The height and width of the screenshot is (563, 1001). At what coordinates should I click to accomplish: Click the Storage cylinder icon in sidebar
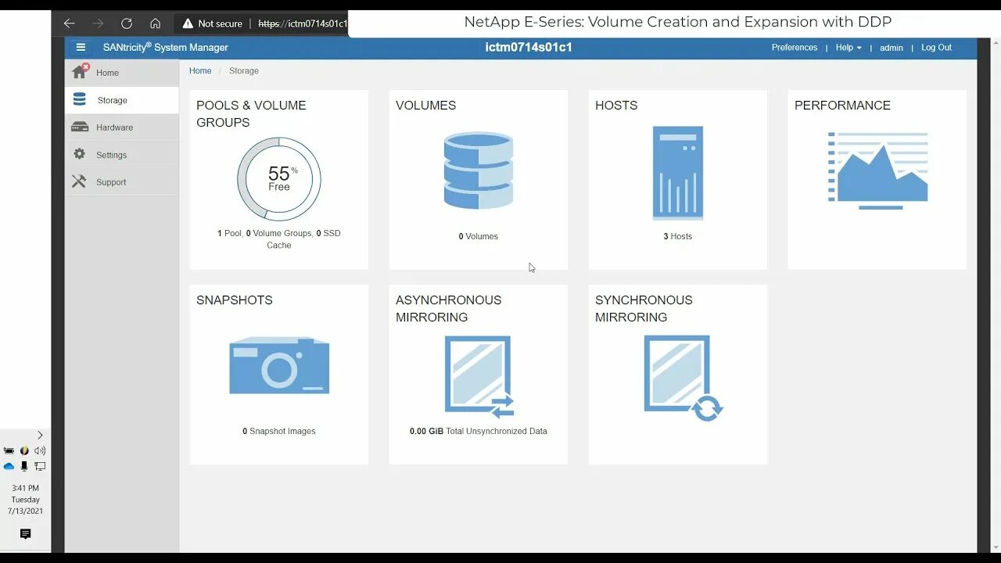coord(79,99)
